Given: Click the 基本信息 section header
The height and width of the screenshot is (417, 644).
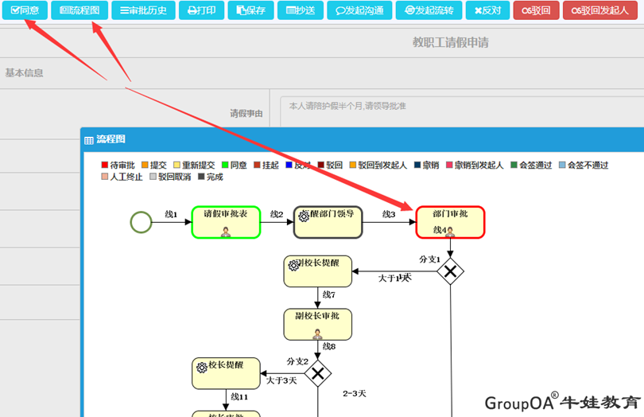Looking at the screenshot, I should 24,73.
